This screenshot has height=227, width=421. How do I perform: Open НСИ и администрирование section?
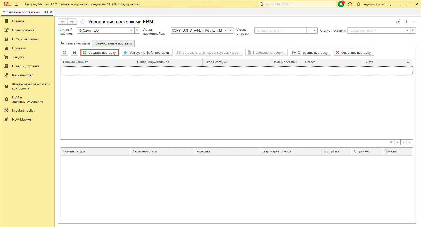click(x=27, y=99)
